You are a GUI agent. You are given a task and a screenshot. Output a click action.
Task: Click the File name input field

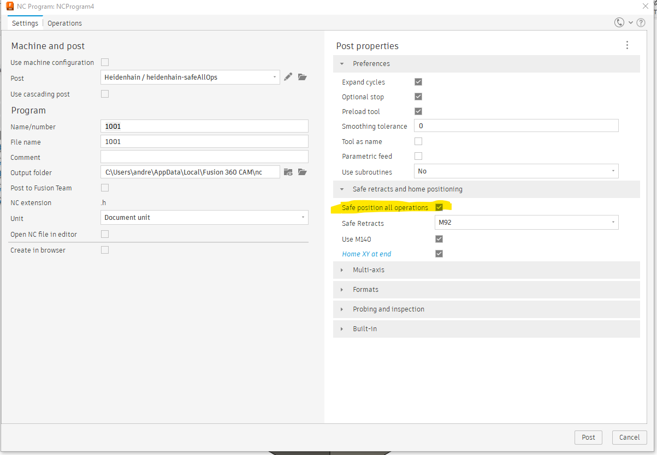coord(205,141)
